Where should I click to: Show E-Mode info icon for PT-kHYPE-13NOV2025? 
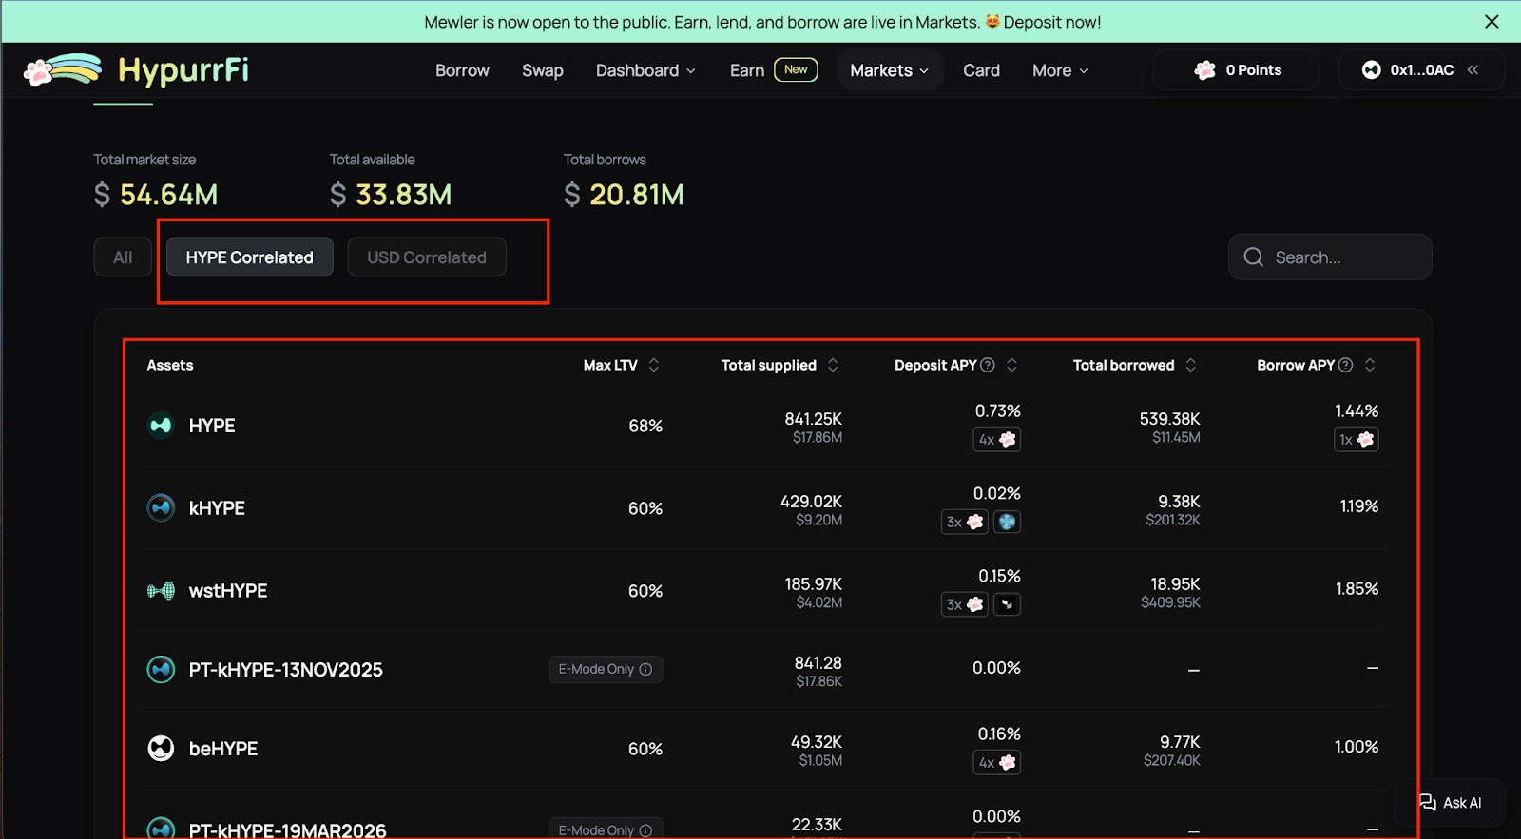pyautogui.click(x=646, y=669)
